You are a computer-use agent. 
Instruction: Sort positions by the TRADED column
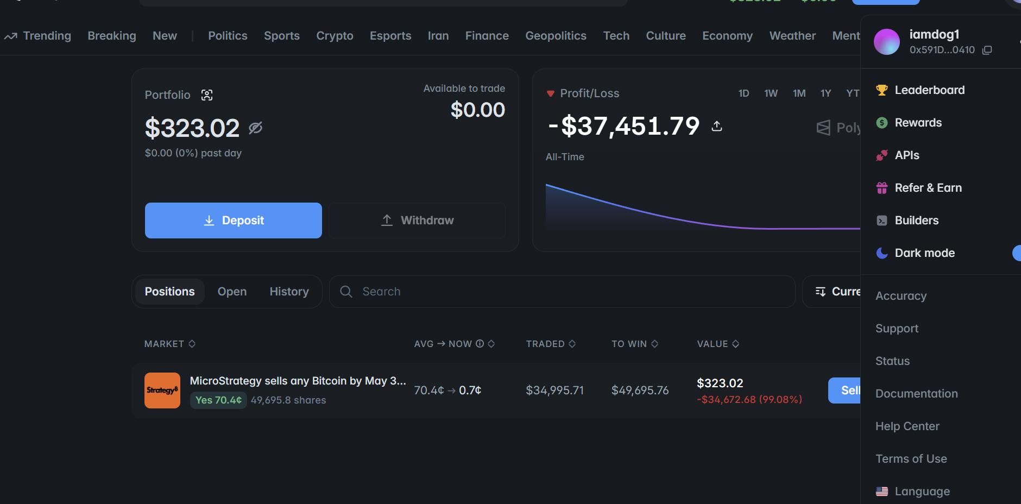[551, 344]
